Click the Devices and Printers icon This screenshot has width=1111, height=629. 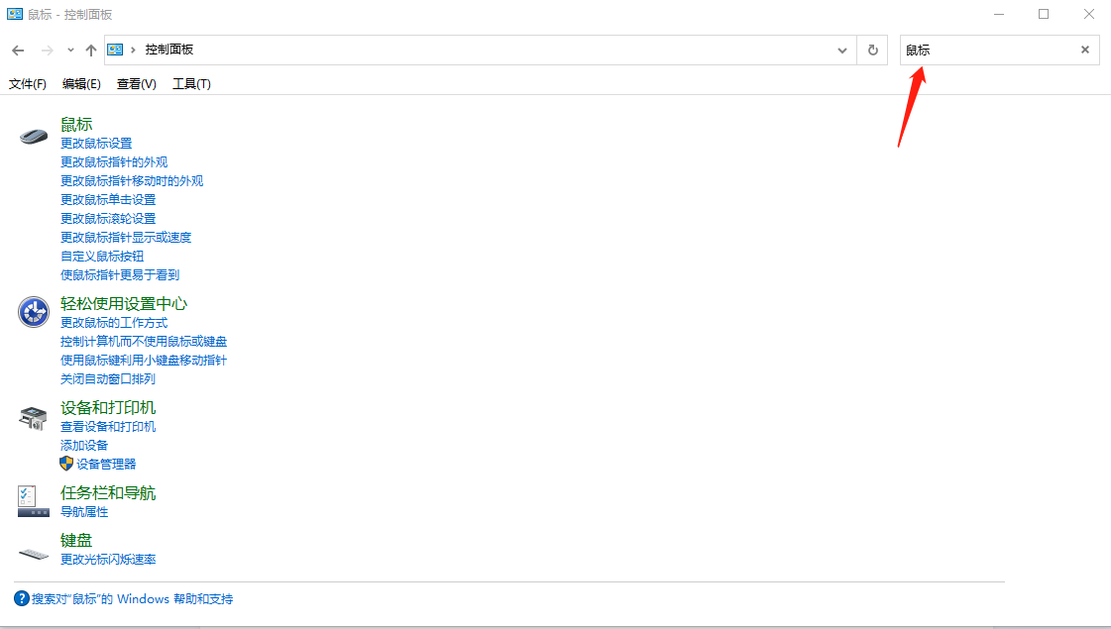click(34, 418)
